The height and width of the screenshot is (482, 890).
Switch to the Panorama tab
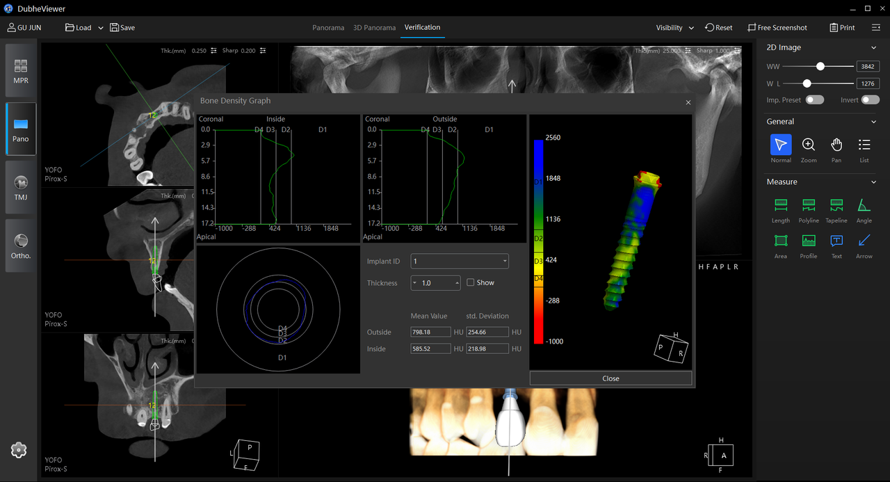tap(328, 28)
